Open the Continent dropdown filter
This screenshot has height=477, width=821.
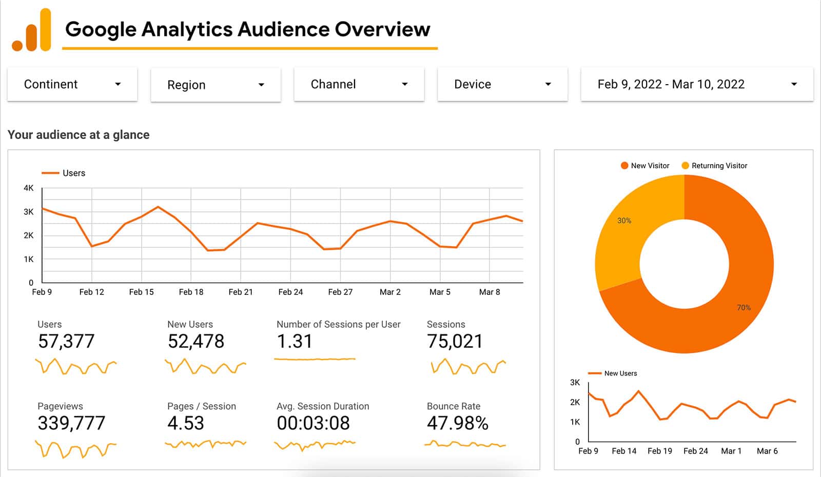click(72, 84)
